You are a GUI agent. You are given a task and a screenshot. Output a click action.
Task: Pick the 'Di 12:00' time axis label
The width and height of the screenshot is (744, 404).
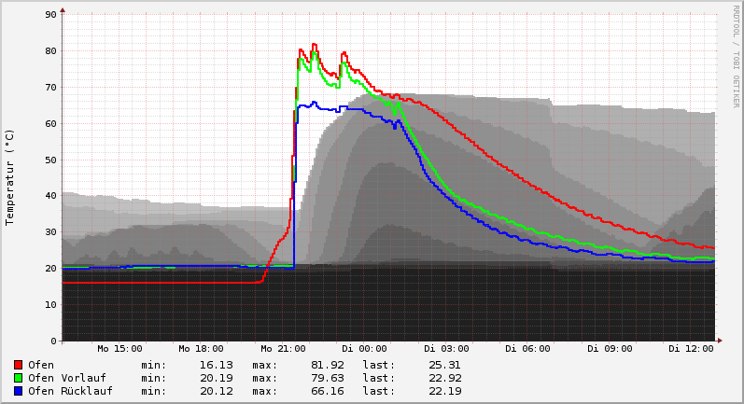691,349
